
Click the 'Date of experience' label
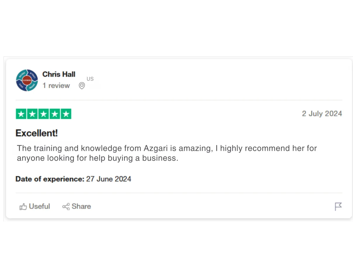50,179
